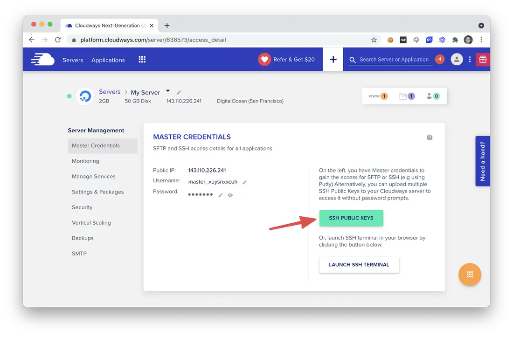Open the user account avatar menu
513x337 pixels.
click(x=457, y=60)
